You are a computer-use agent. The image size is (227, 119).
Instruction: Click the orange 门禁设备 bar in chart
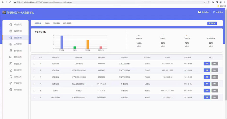click(x=88, y=44)
